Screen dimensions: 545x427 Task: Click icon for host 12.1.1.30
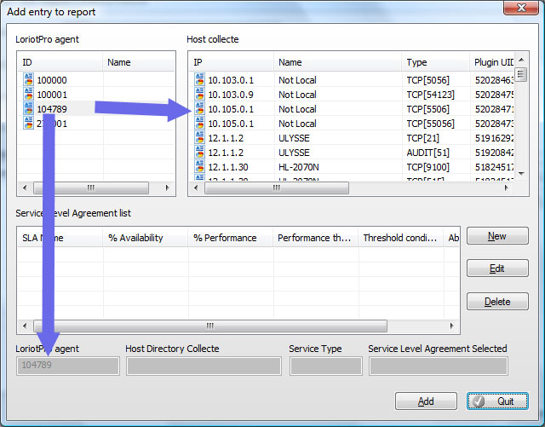pyautogui.click(x=198, y=167)
